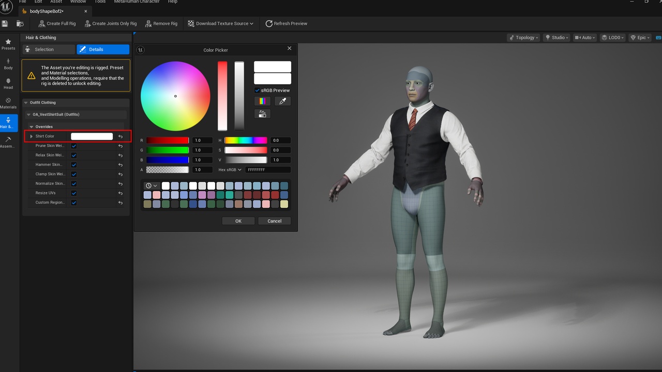
Task: Toggle the Clamp Skin Weights checkbox
Action: coord(74,174)
